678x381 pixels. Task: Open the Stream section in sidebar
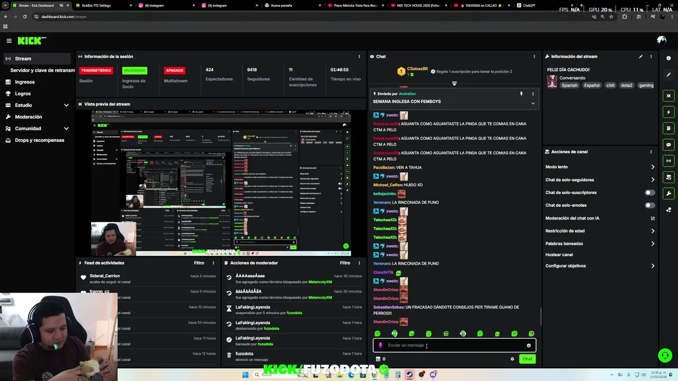[36, 59]
